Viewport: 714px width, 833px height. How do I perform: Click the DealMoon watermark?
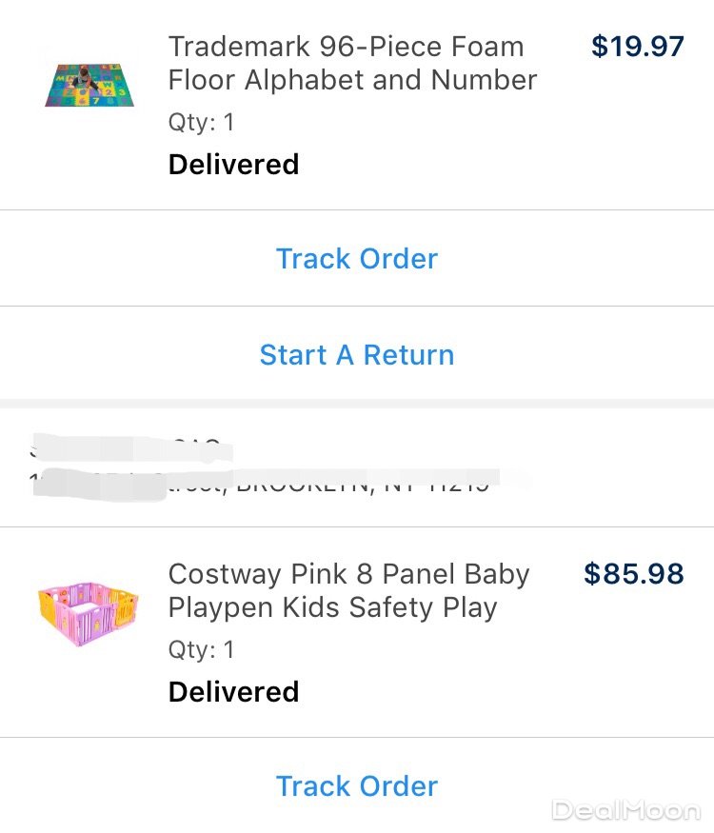(625, 810)
